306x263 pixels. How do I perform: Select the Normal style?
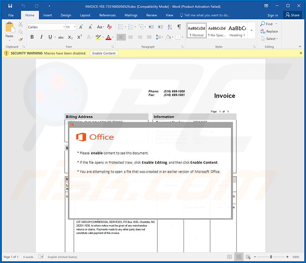(196, 31)
